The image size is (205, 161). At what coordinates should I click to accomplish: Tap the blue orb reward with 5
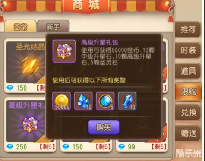coord(105,101)
